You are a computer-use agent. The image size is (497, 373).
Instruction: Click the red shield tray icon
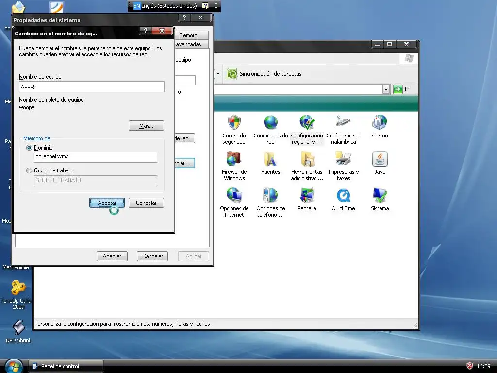pyautogui.click(x=470, y=366)
